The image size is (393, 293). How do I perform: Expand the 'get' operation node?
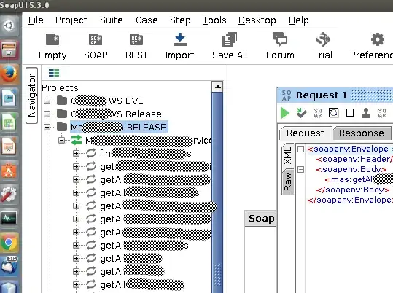(76, 166)
